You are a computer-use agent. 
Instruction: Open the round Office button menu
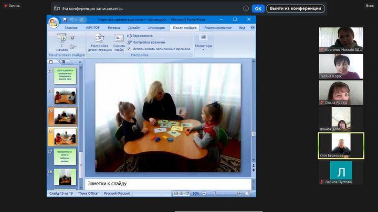(54, 23)
